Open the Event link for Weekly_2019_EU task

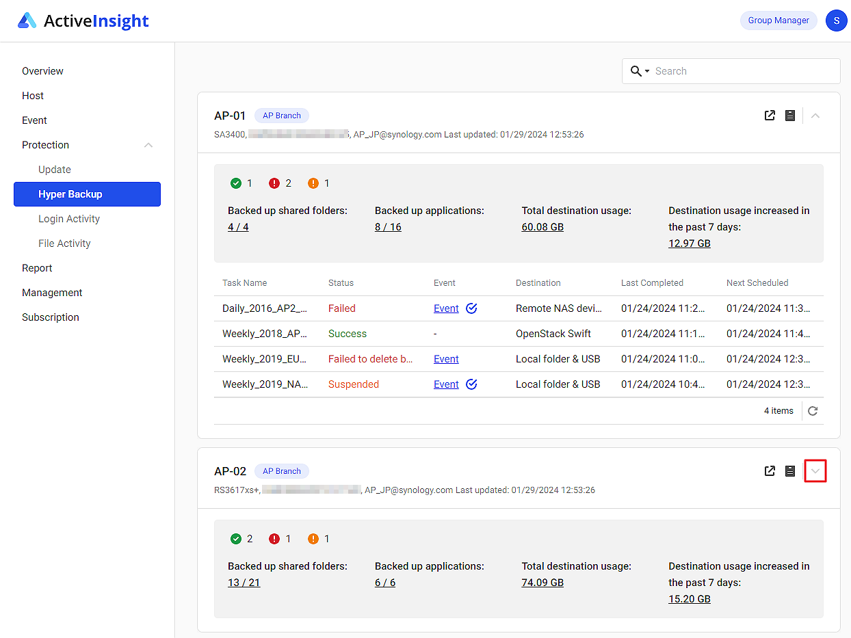(446, 358)
